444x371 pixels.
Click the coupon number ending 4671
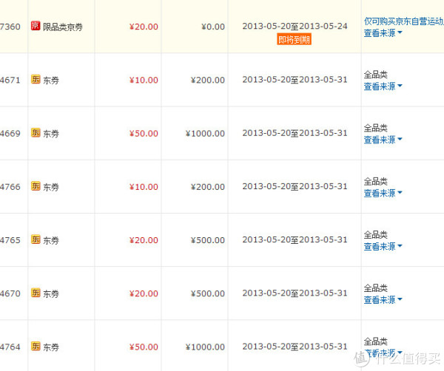(10, 81)
